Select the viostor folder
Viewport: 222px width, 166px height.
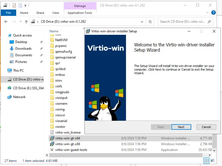pyautogui.click(x=60, y=127)
